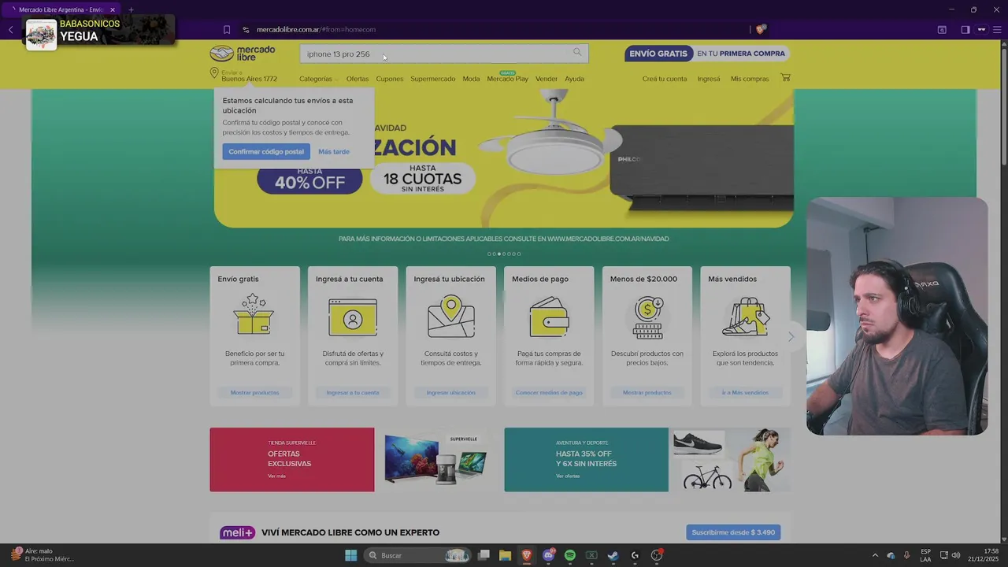
Task: Click Confirmar código postal button
Action: pyautogui.click(x=266, y=151)
